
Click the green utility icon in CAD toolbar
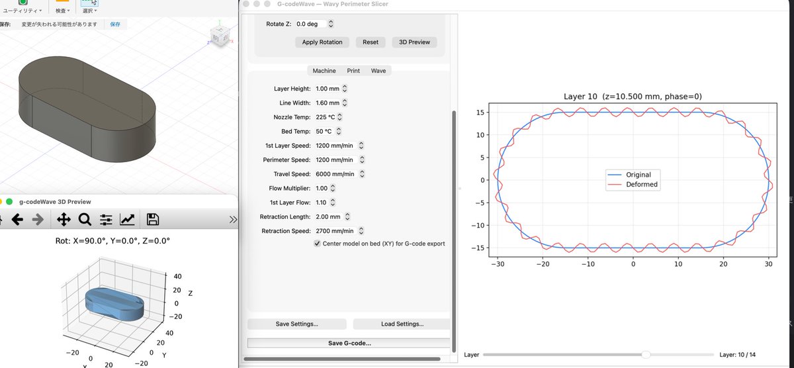point(22,3)
